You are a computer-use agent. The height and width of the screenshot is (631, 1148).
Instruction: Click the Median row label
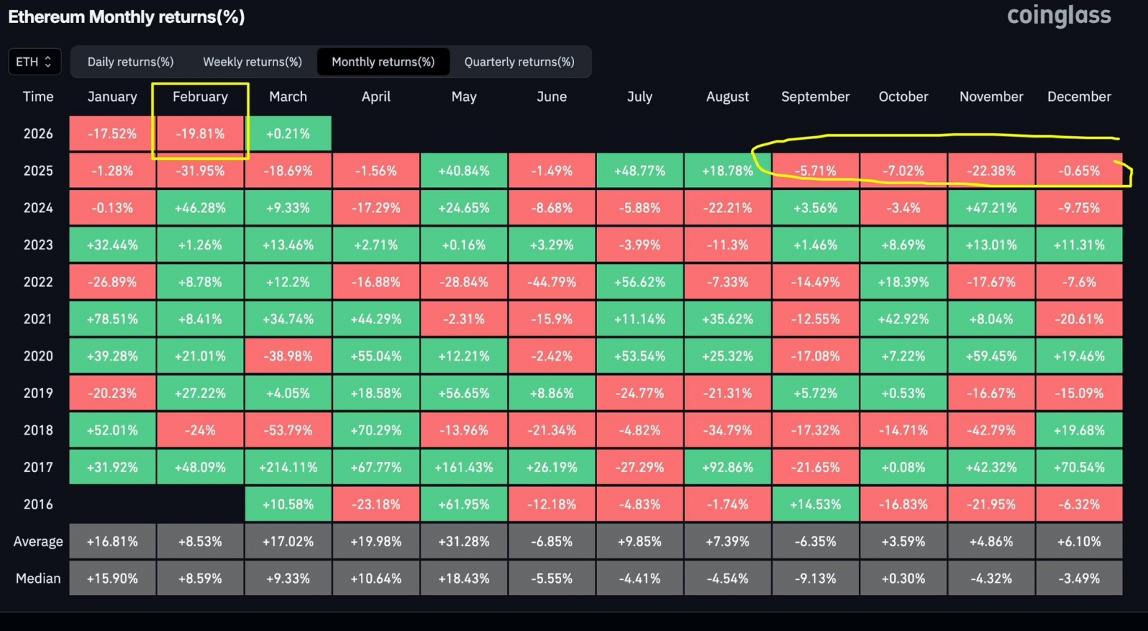pyautogui.click(x=38, y=579)
